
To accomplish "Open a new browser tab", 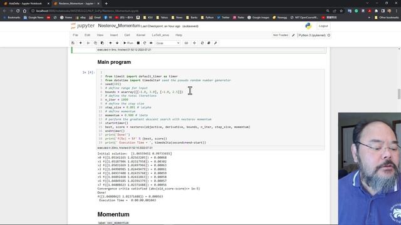I will point(106,4).
